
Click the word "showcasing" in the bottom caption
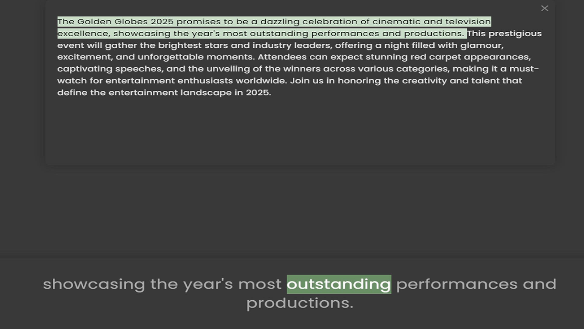94,284
